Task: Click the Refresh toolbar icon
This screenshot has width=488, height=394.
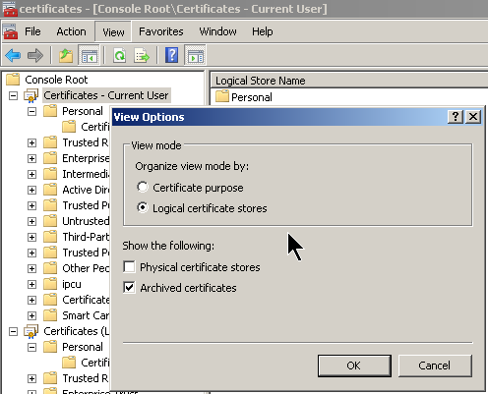Action: [x=120, y=55]
